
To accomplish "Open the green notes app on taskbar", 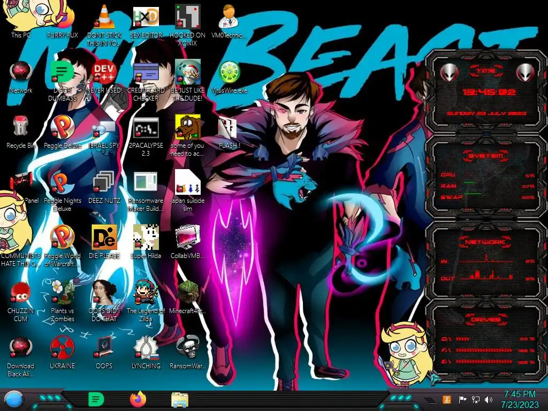I will point(96,399).
